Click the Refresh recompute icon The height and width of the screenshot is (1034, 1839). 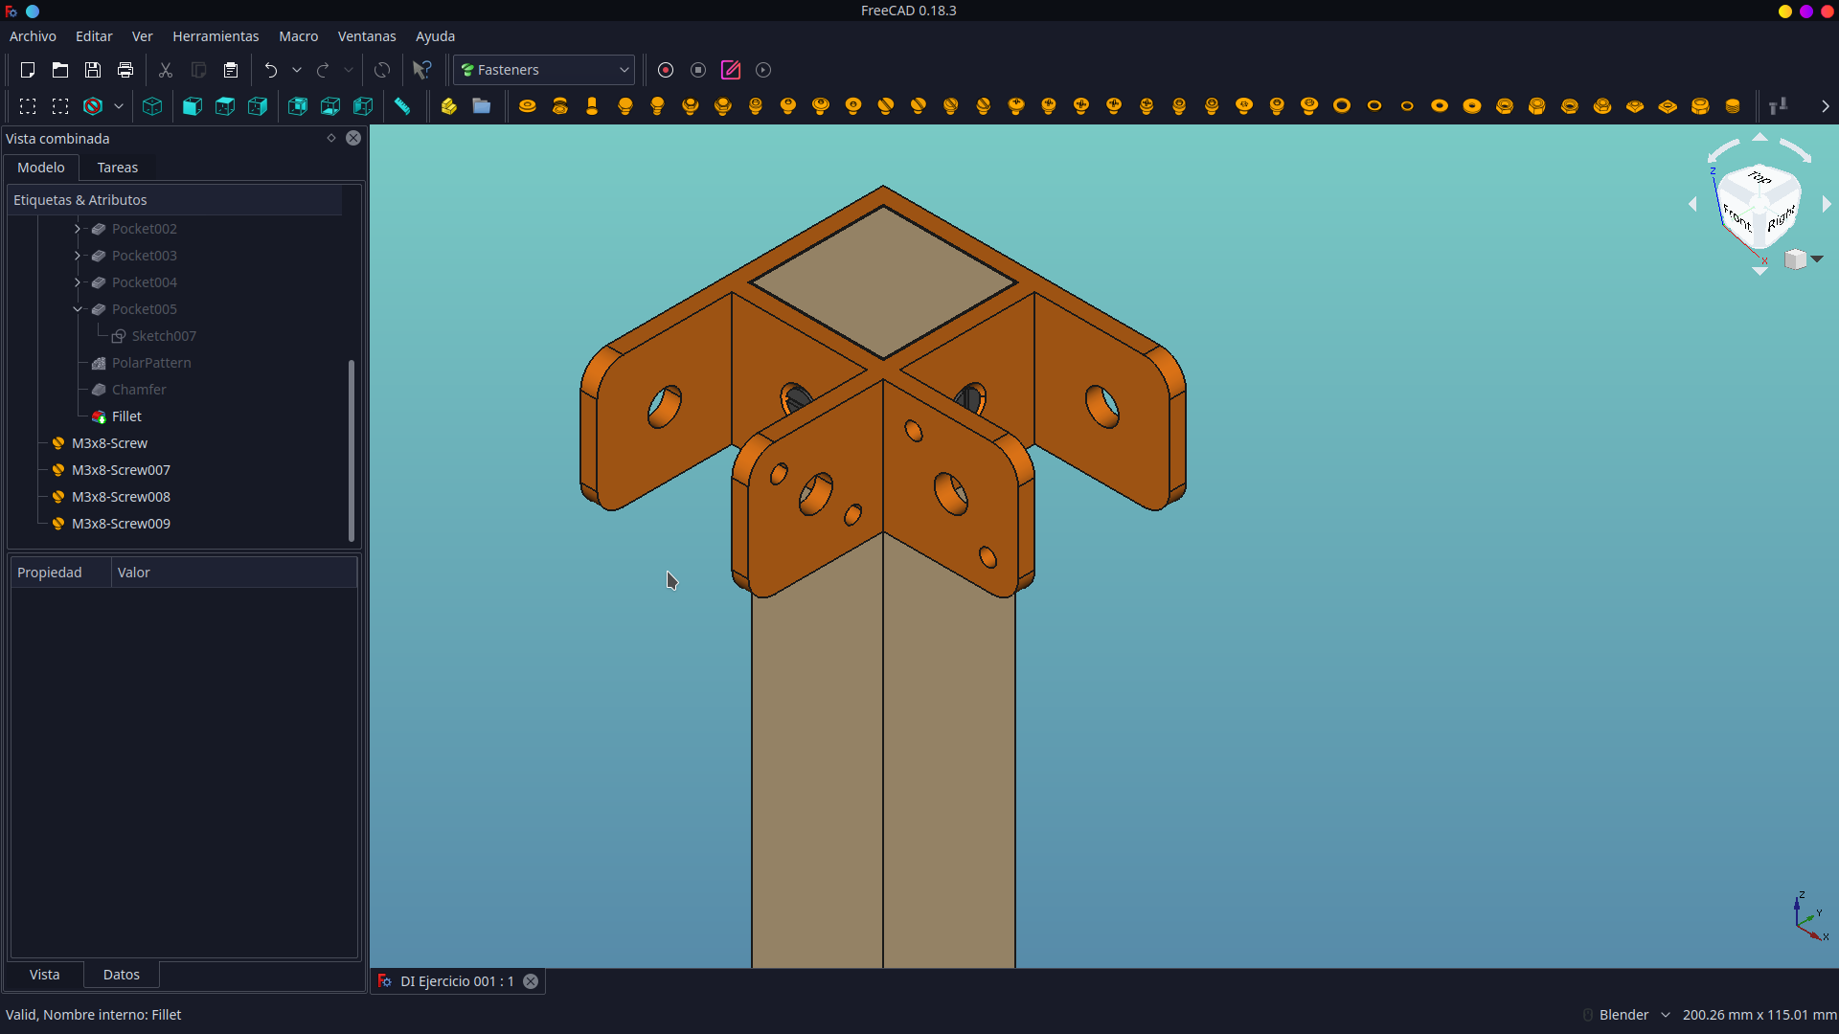[x=382, y=70]
